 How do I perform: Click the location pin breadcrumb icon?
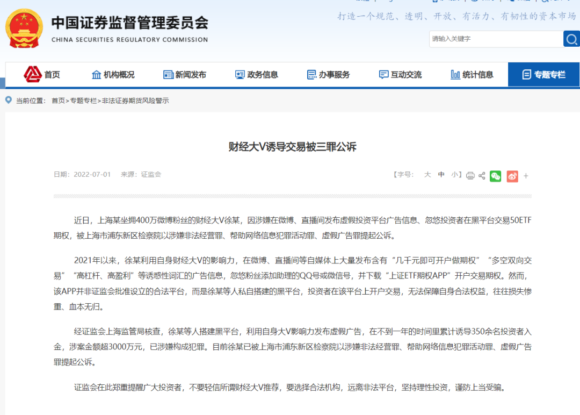9,101
